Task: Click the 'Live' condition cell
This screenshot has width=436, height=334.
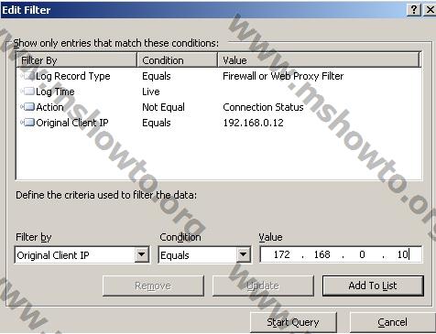Action: pos(151,92)
